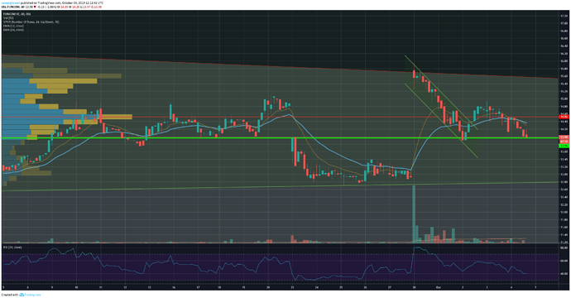Click the red 14.50 price label on the price axis

click(x=564, y=118)
